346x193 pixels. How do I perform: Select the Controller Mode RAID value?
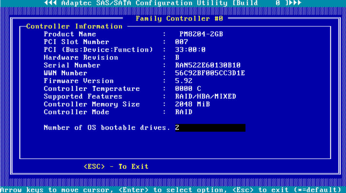[184, 112]
